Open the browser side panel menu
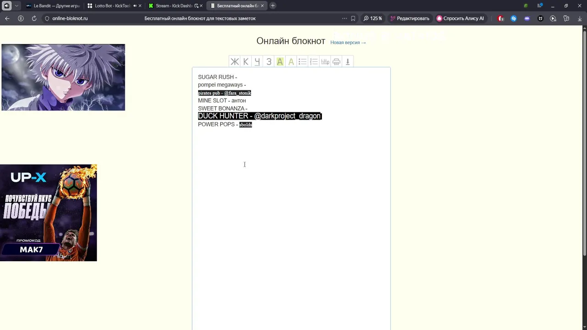Viewport: 587px width, 330px height. click(540, 6)
